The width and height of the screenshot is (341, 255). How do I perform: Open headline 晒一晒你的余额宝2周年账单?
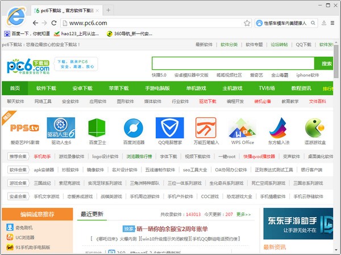(172, 229)
